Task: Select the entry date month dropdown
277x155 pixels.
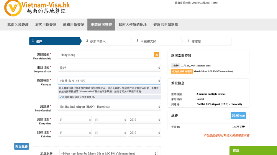Action: coord(75,120)
